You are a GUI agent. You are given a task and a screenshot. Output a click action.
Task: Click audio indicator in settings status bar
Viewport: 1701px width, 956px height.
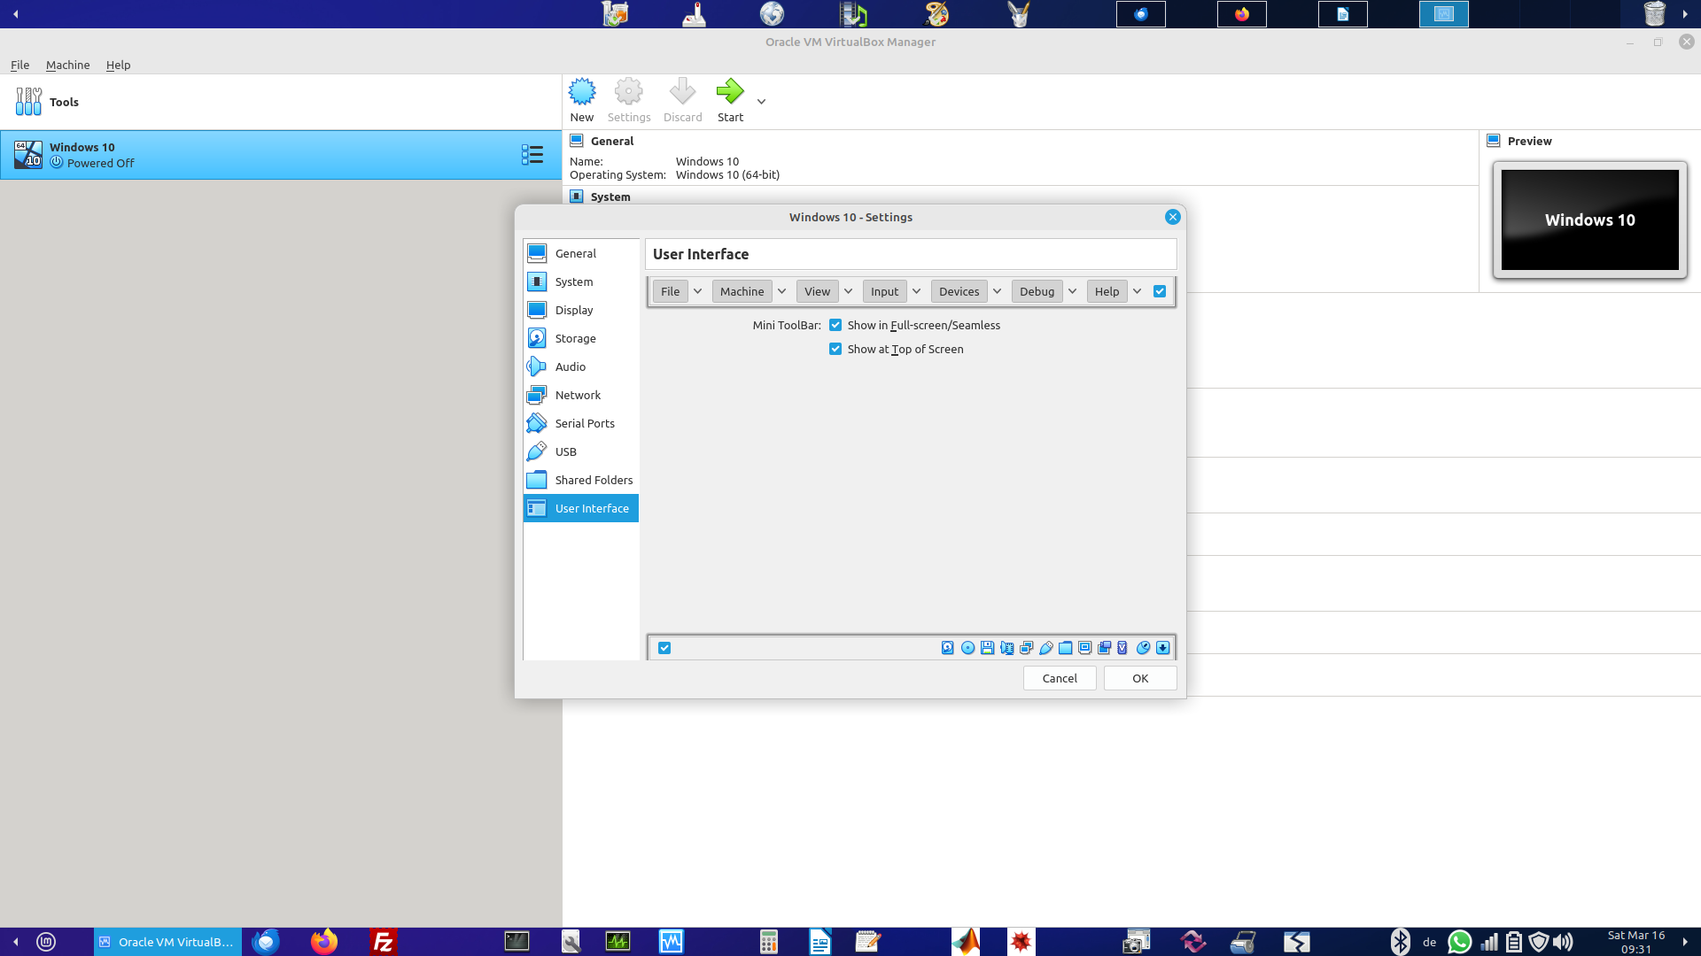[1006, 648]
